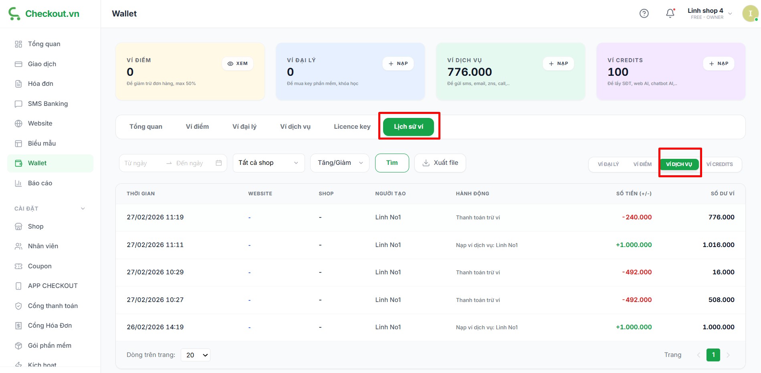This screenshot has height=373, width=761.
Task: Open Cổng thanh toán in sidebar
Action: click(52, 306)
